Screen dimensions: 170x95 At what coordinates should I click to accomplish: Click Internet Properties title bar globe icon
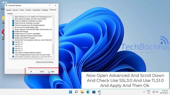click(x=7, y=5)
